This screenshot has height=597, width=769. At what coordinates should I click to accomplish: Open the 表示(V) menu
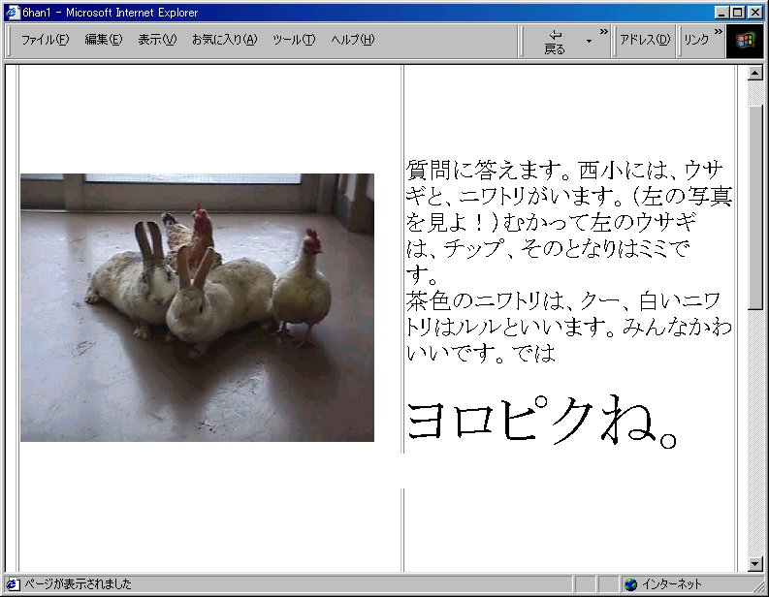(157, 40)
